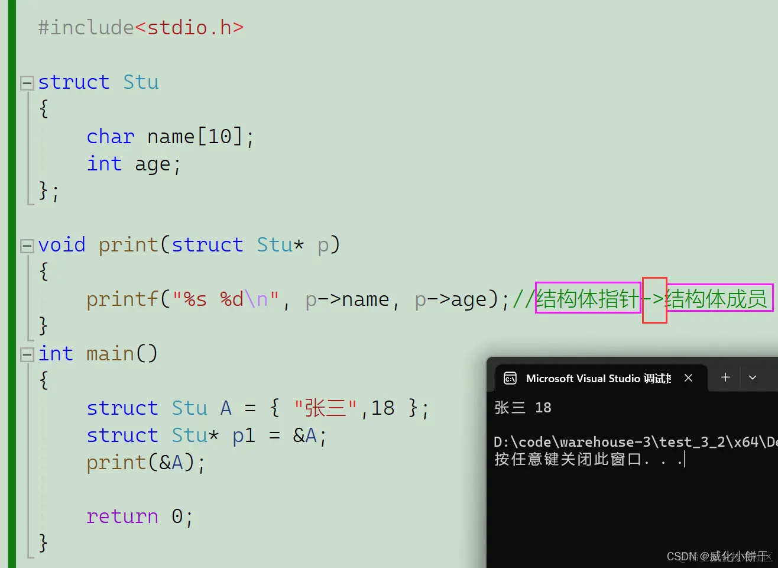The image size is (778, 568).
Task: Collapse the void print function block
Action: (x=27, y=246)
